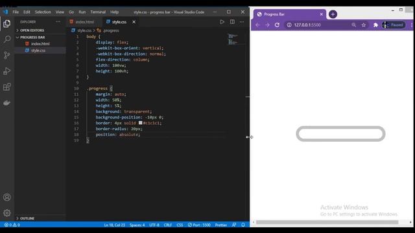This screenshot has width=415, height=233.
Task: Go back in Chrome browser
Action: coord(257,25)
